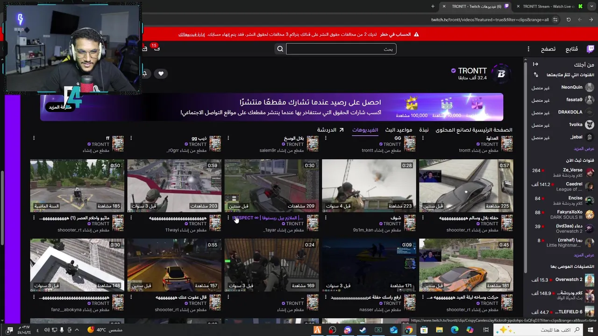Open GTA game box art beside العداوة clip
Screen dimensions: 598x336
click(x=507, y=144)
